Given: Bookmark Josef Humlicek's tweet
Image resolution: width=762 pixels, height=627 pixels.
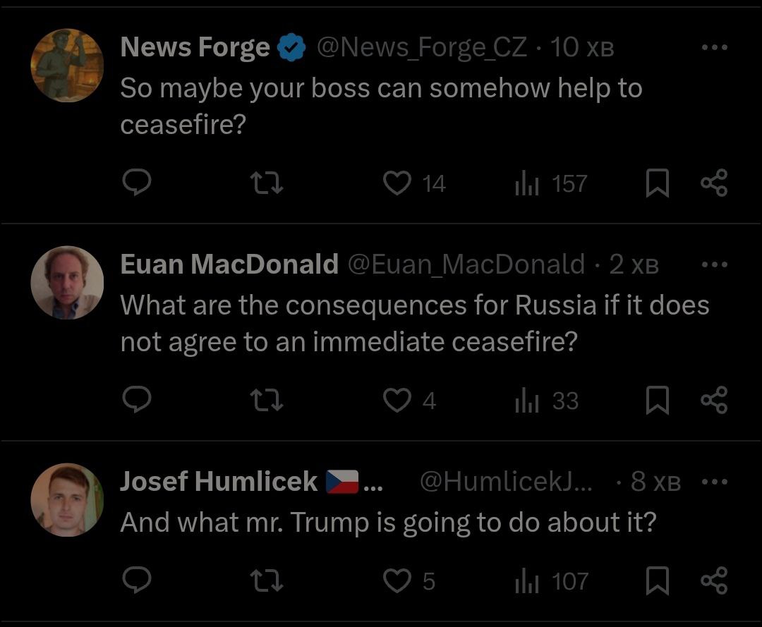Looking at the screenshot, I should pos(658,581).
